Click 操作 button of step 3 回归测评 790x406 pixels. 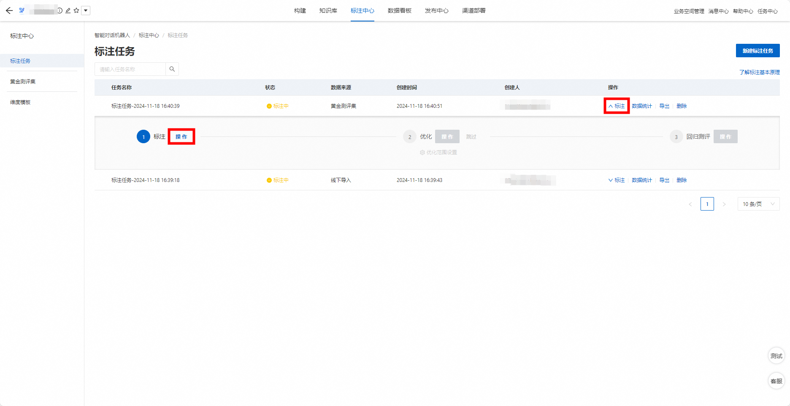725,136
